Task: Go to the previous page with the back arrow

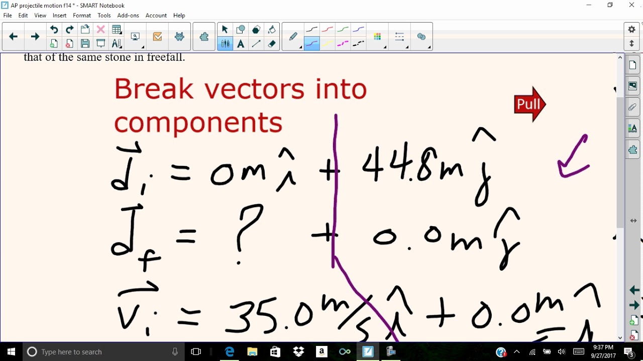Action: point(14,37)
